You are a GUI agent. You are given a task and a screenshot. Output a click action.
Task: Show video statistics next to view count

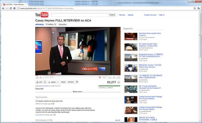[119, 82]
